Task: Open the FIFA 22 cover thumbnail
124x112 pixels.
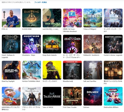Action: [11, 18]
